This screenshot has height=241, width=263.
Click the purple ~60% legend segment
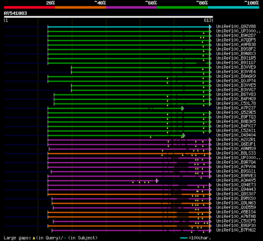(131, 7)
